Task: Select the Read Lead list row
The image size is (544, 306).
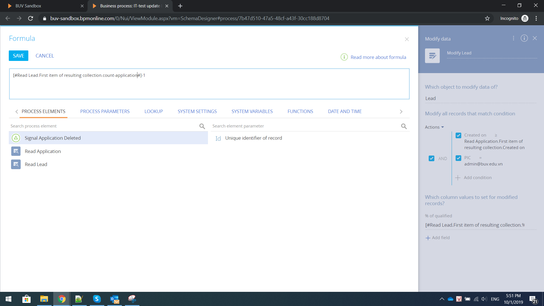Action: [x=108, y=164]
